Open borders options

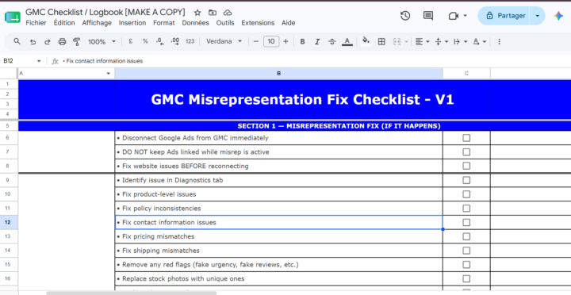pos(381,41)
